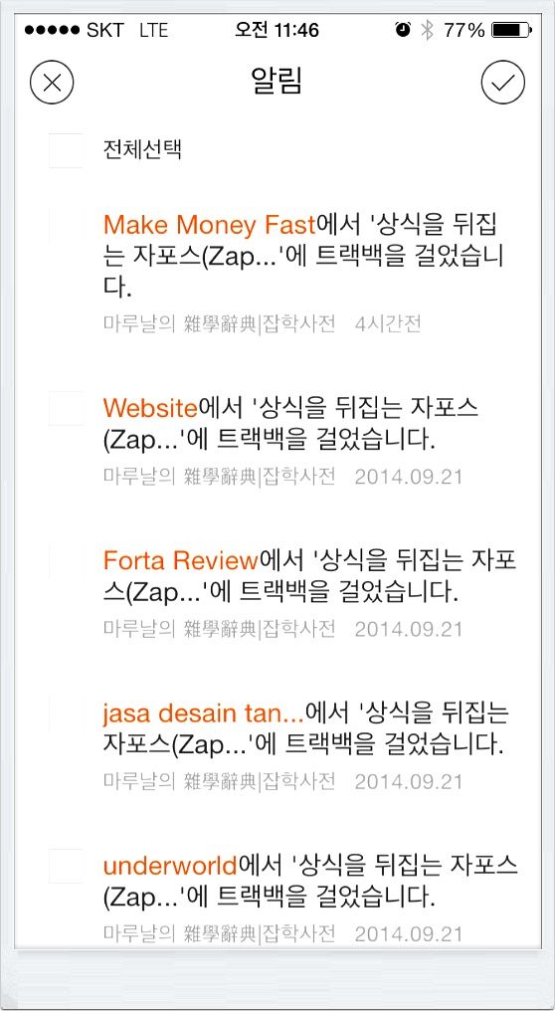Tap the checkmark confirm icon
Screen dimensions: 555x1011
(503, 83)
